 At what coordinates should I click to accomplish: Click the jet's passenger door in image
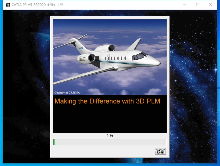click(x=109, y=59)
